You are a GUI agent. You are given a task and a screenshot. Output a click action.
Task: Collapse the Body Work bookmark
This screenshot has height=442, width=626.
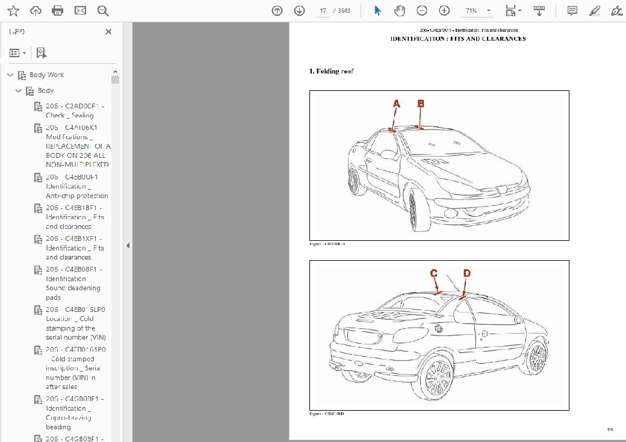pyautogui.click(x=10, y=75)
